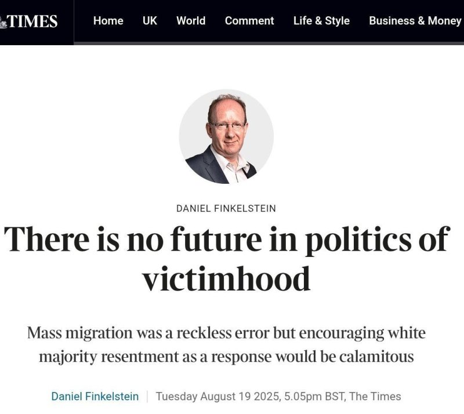Click the standfirst about mass migration
Viewport: 464px width, 414px height.
pyautogui.click(x=226, y=344)
